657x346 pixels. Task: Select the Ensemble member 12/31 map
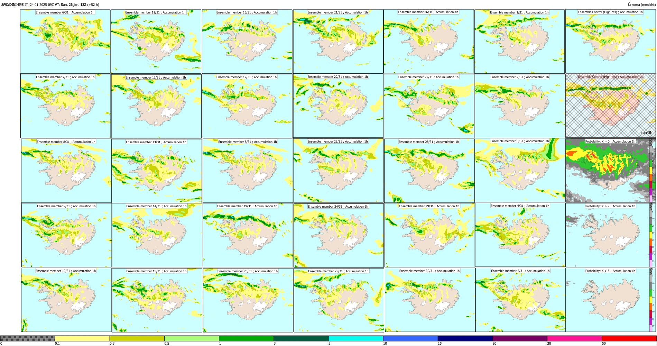click(156, 106)
